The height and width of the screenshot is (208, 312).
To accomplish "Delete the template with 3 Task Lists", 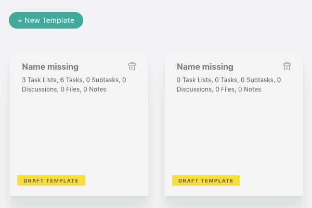I will (132, 66).
